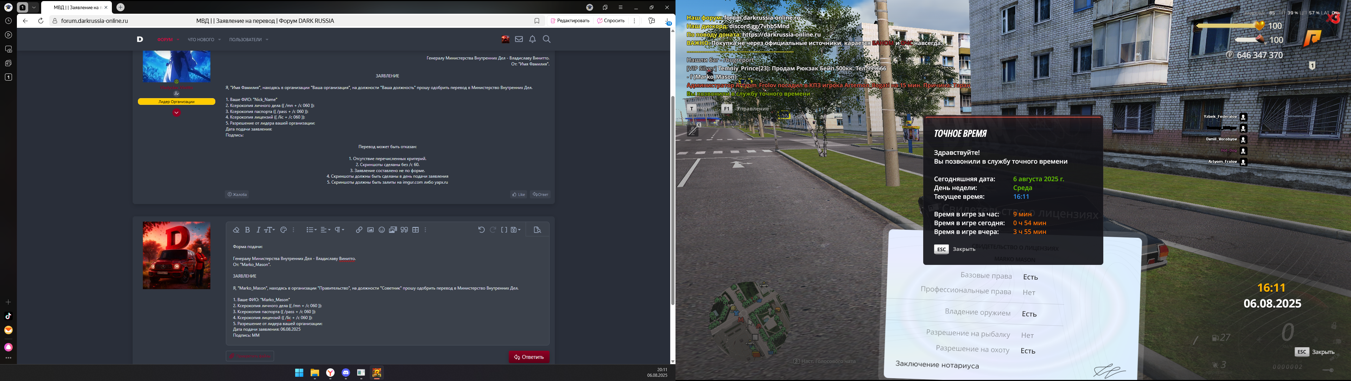Open the browser main menu icon
This screenshot has width=1351, height=381.
point(620,7)
